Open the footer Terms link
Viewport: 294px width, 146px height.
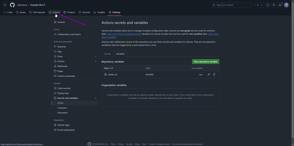[x=113, y=144]
